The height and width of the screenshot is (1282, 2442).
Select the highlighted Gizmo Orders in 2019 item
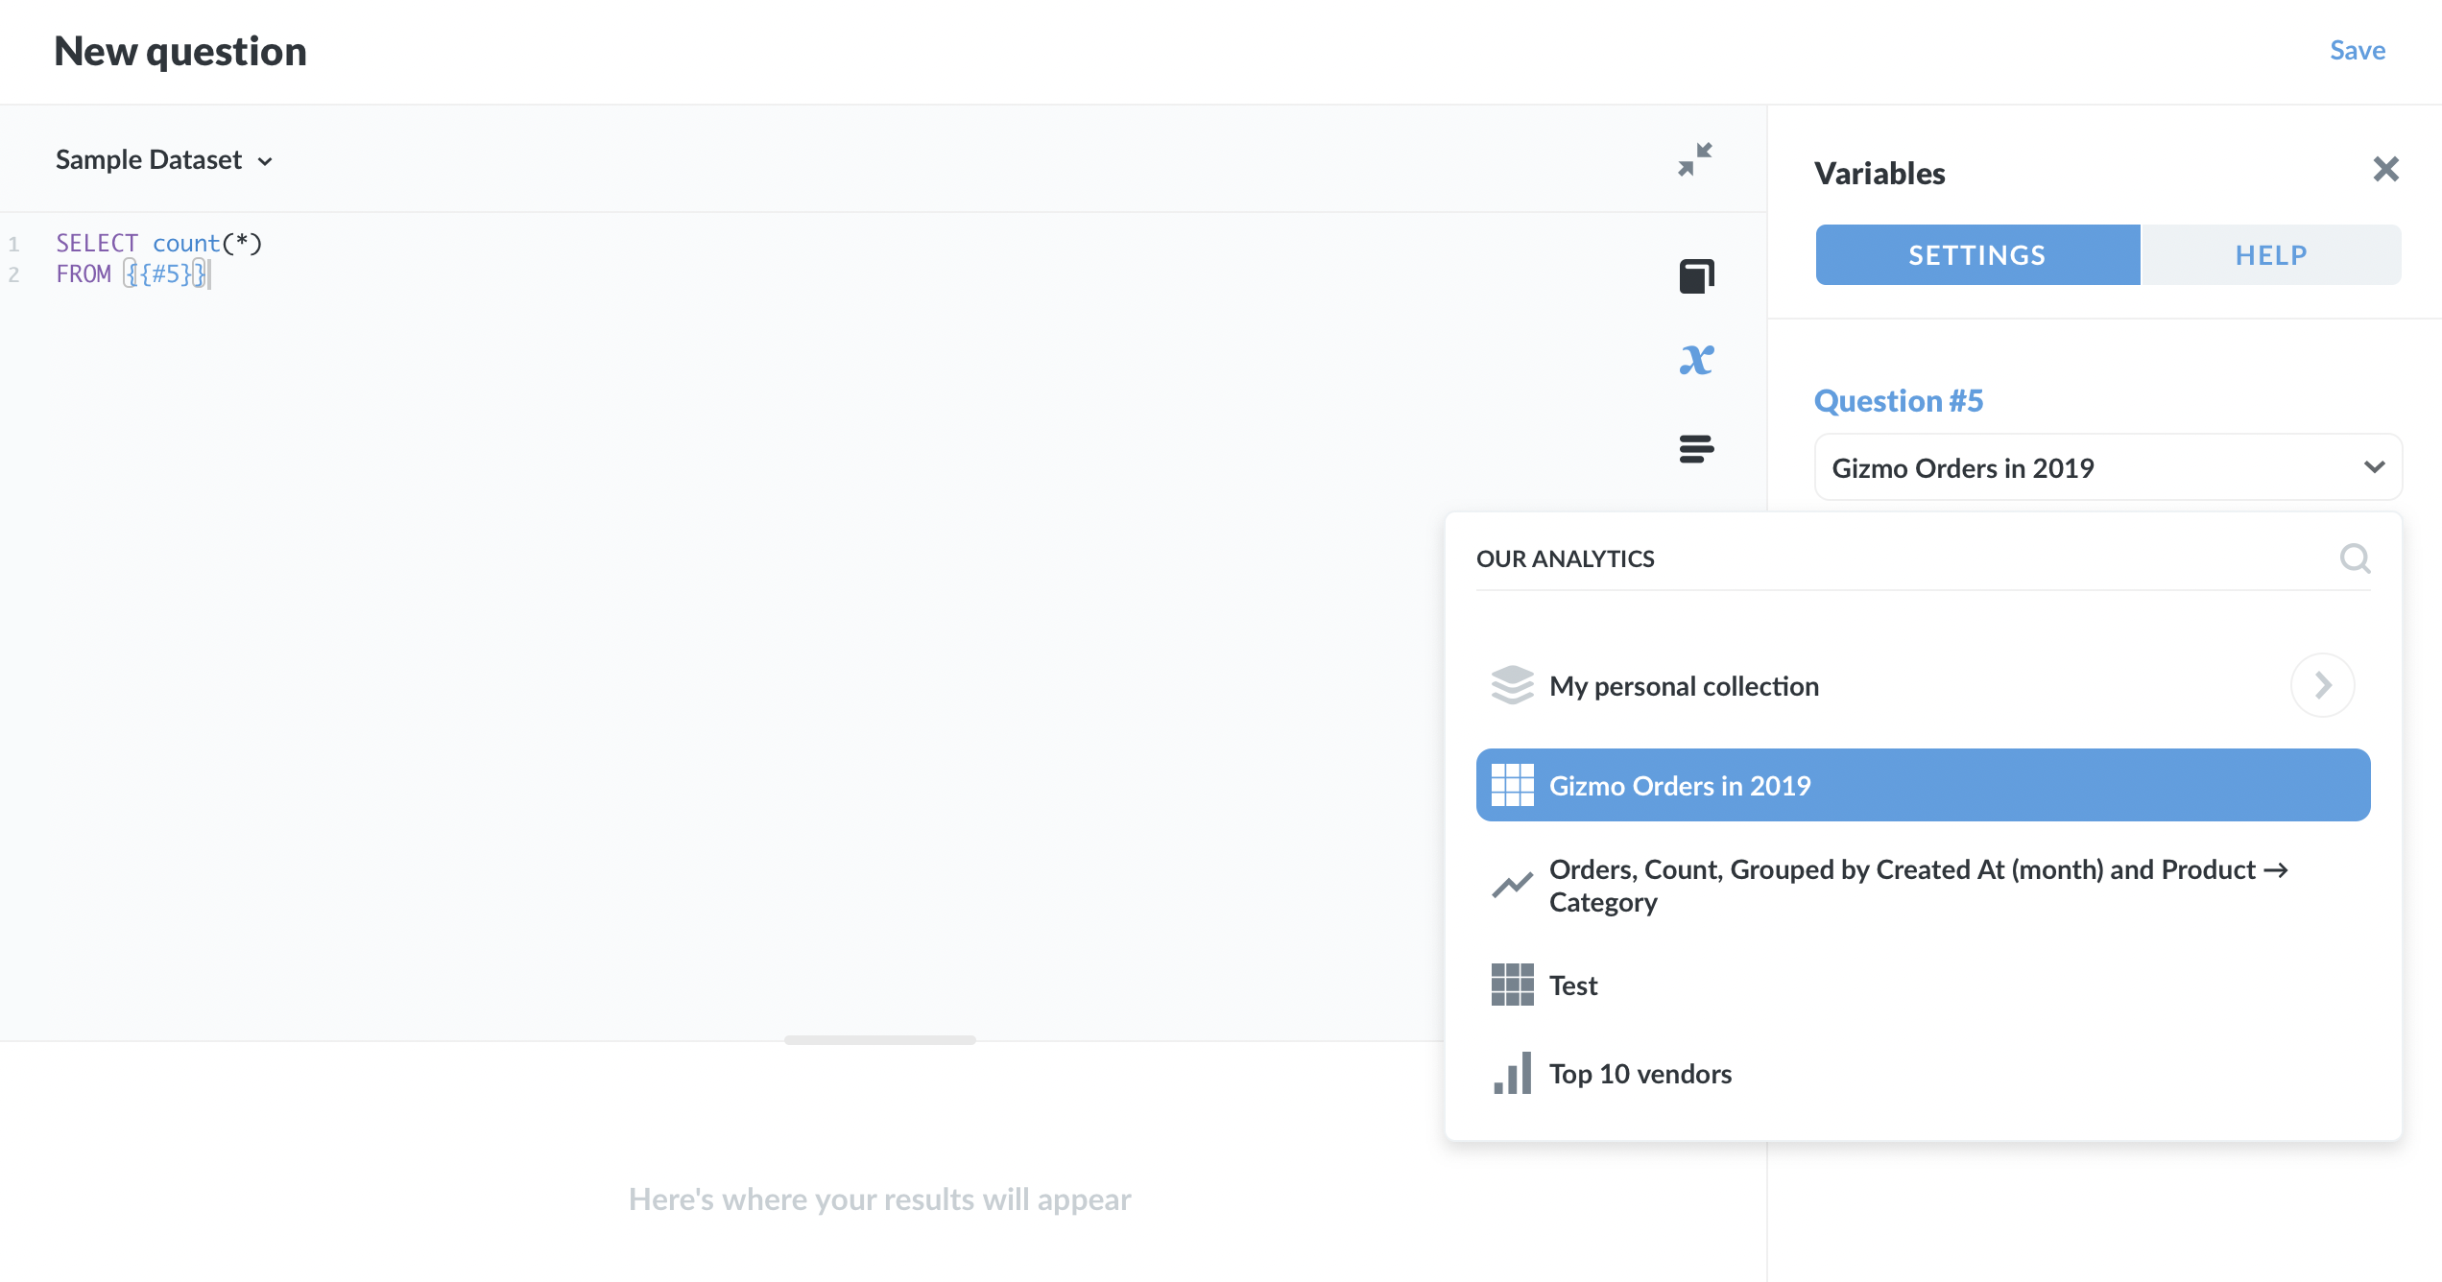pyautogui.click(x=1922, y=785)
